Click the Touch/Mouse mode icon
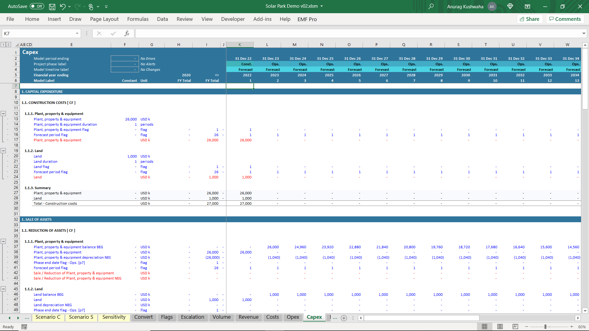This screenshot has height=331, width=589. coord(91,6)
